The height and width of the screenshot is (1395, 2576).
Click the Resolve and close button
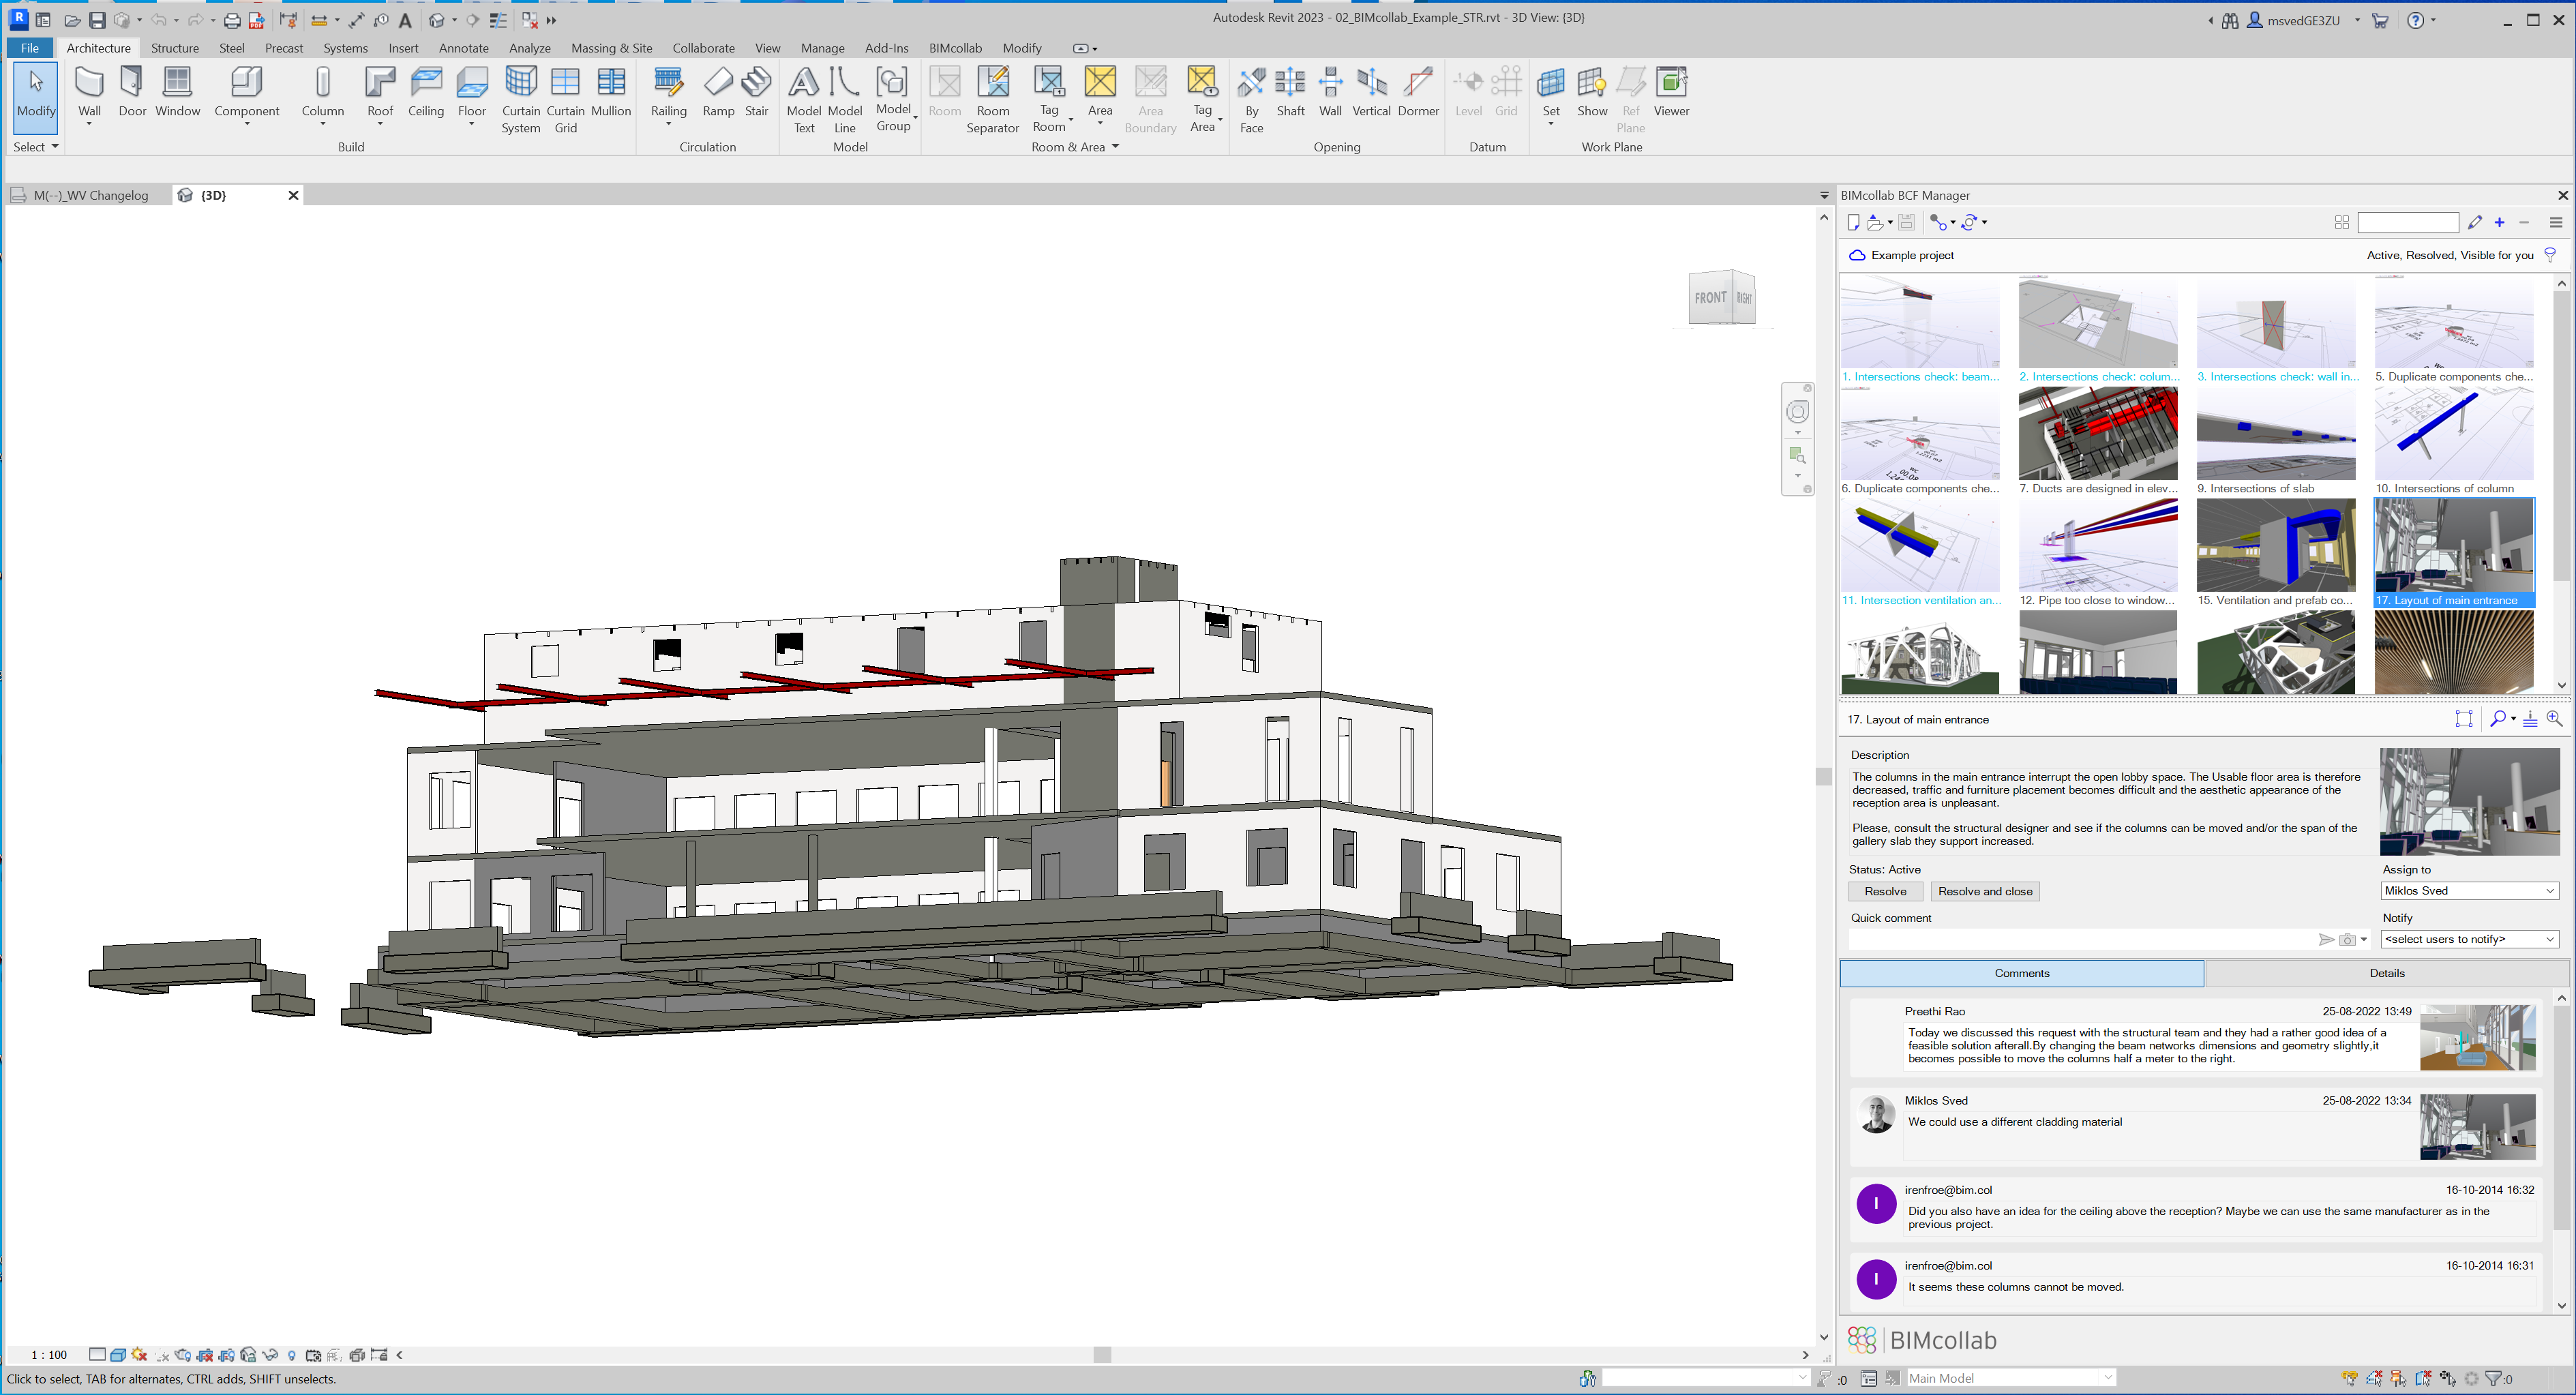(x=1984, y=891)
